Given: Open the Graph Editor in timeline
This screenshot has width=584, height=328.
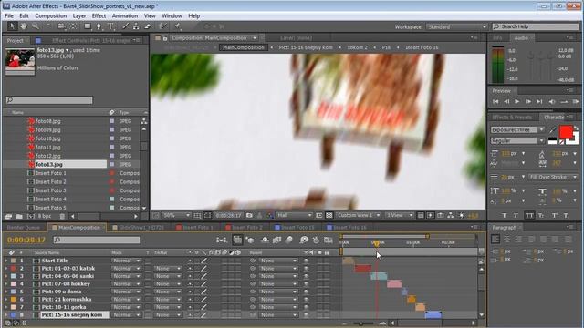Looking at the screenshot, I should (x=328, y=241).
